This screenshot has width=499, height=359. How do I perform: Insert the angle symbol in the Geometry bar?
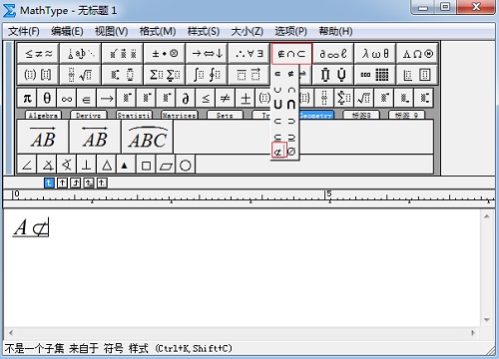pyautogui.click(x=27, y=165)
